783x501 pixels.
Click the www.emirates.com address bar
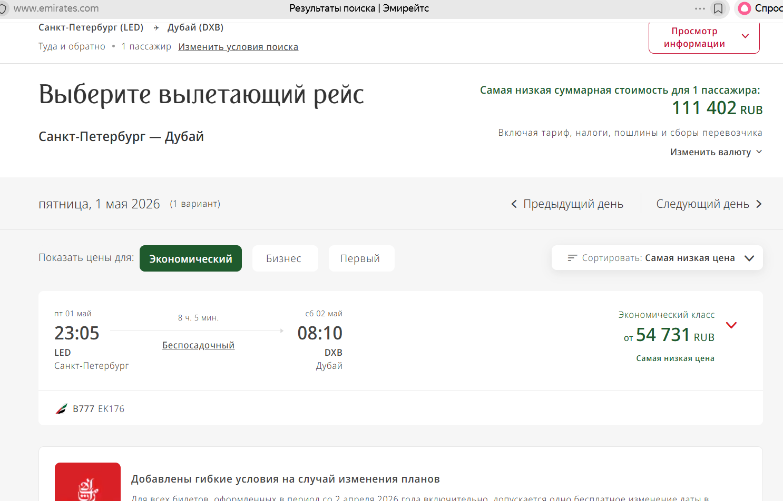pos(56,8)
